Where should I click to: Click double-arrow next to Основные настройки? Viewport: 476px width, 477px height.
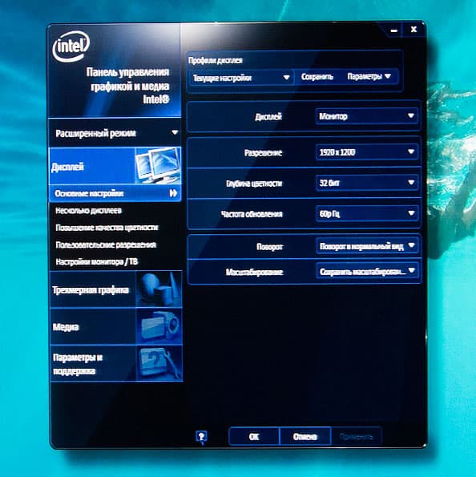[173, 193]
